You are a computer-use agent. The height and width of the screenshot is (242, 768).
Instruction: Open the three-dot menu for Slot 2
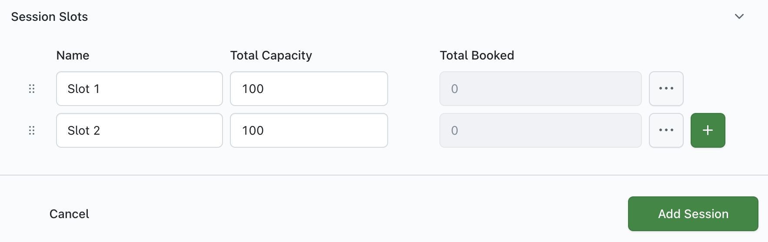click(666, 130)
